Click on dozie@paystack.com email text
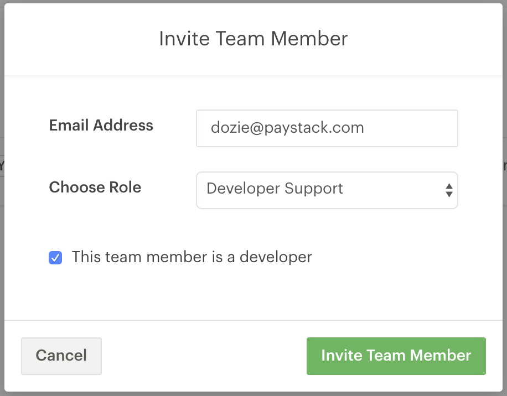507x396 pixels. [287, 128]
